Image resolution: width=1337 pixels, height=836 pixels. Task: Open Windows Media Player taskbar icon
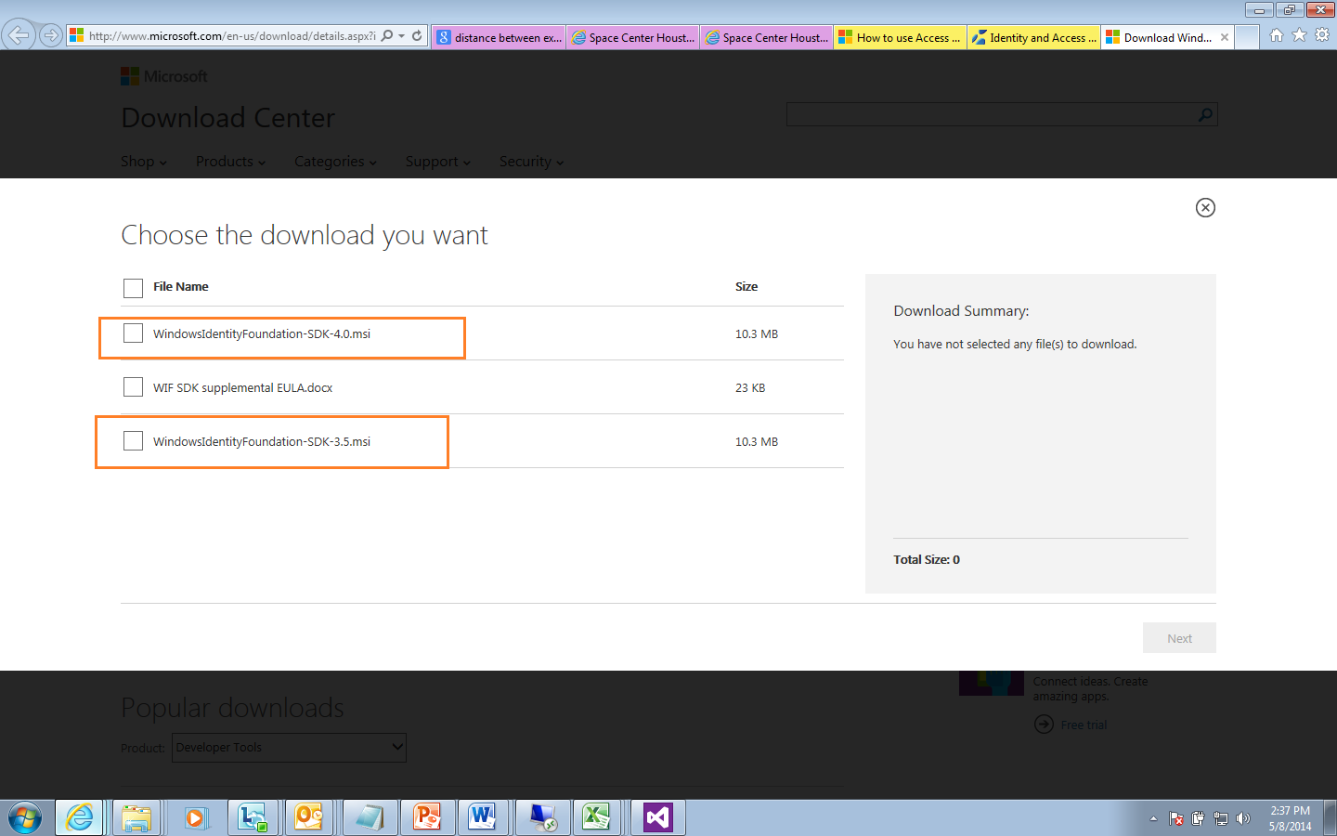(195, 817)
